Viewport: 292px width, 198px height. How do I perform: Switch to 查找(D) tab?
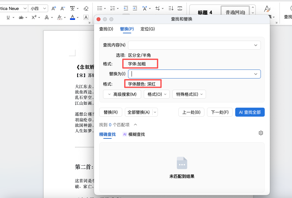pyautogui.click(x=106, y=29)
